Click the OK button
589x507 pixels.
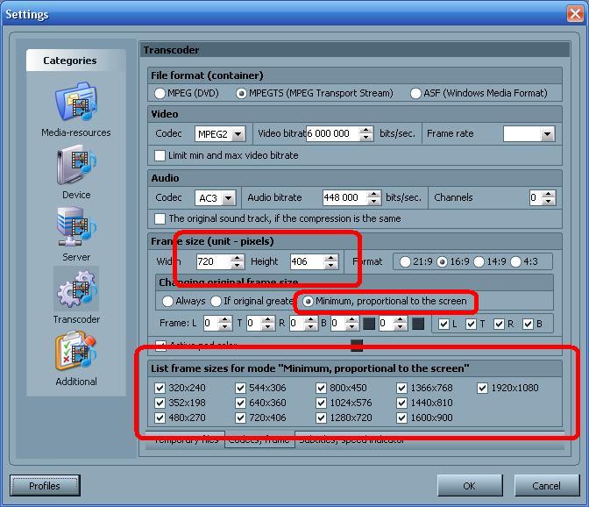(469, 485)
